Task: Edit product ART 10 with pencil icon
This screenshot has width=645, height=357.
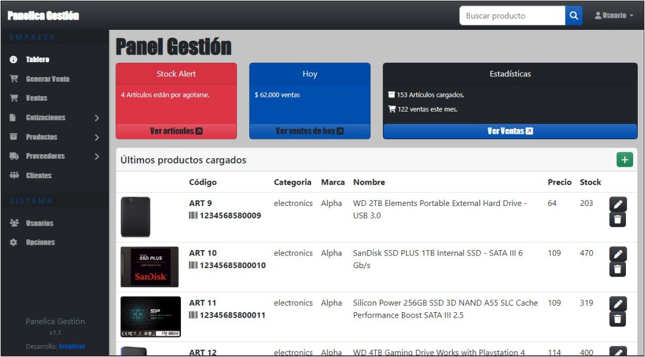Action: tap(618, 254)
